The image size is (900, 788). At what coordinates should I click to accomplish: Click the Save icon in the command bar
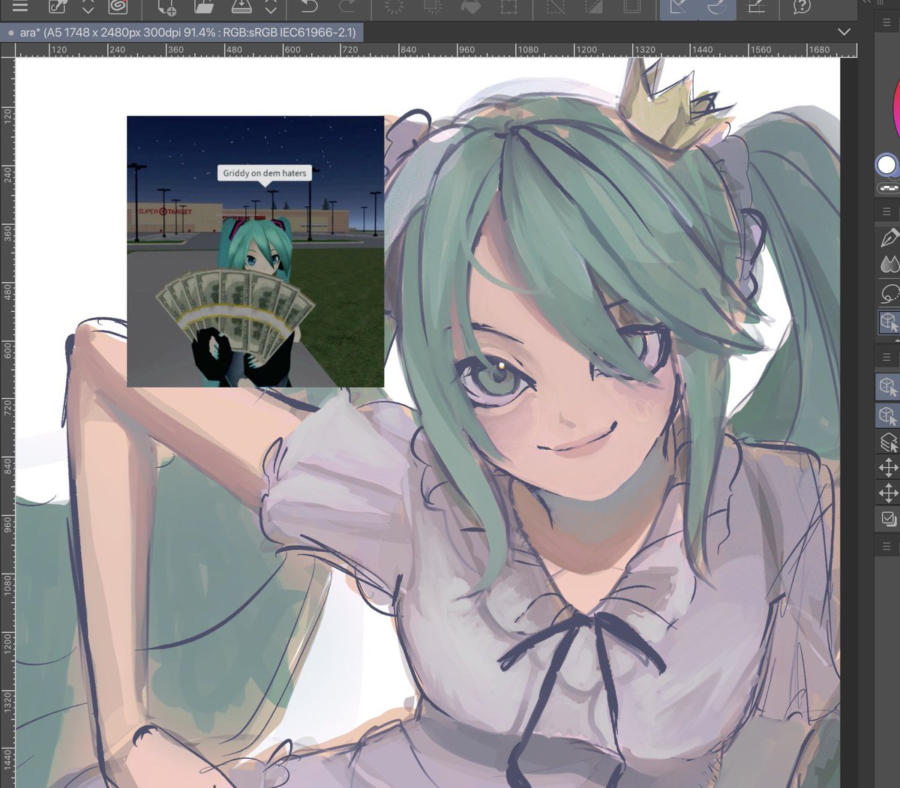coord(241,7)
